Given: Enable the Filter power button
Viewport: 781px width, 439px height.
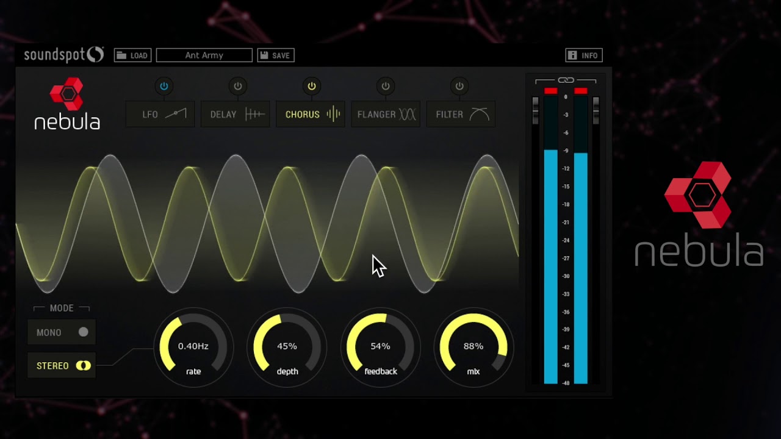Looking at the screenshot, I should pos(459,86).
